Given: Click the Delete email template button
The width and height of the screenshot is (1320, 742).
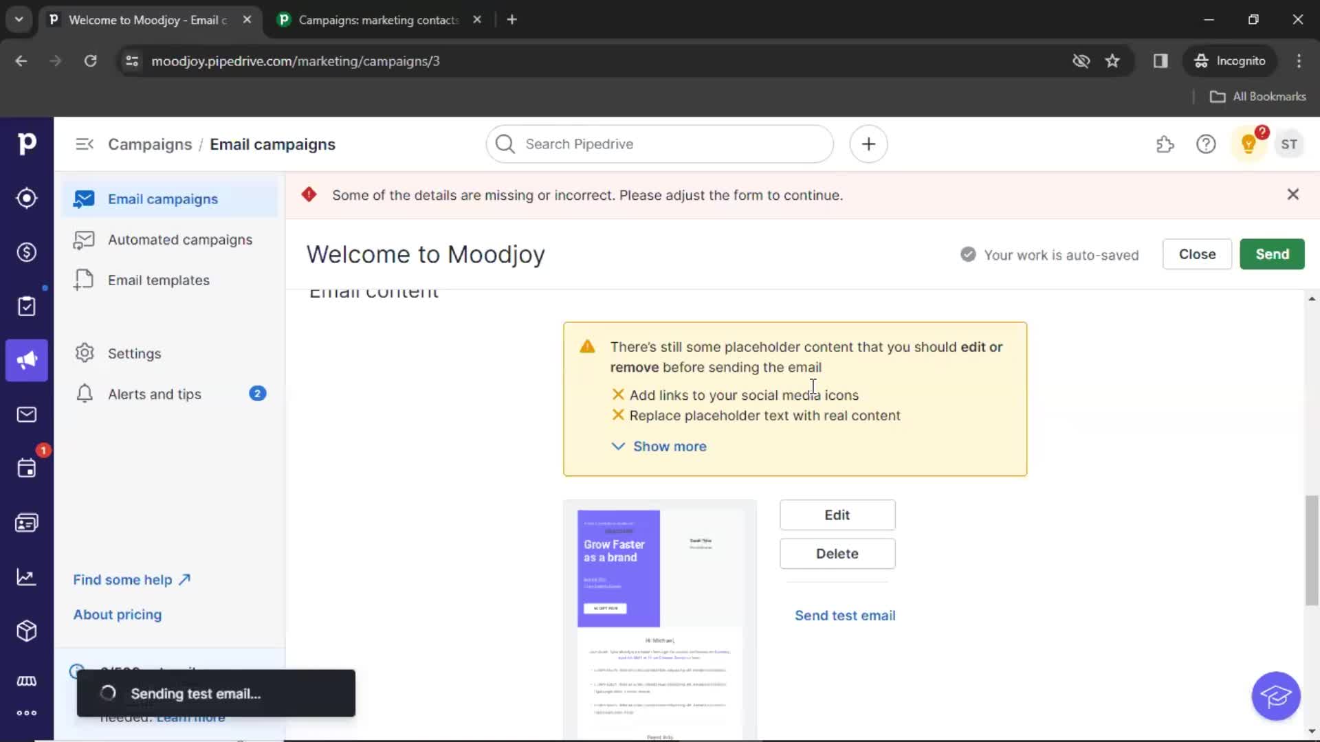Looking at the screenshot, I should click(x=837, y=554).
